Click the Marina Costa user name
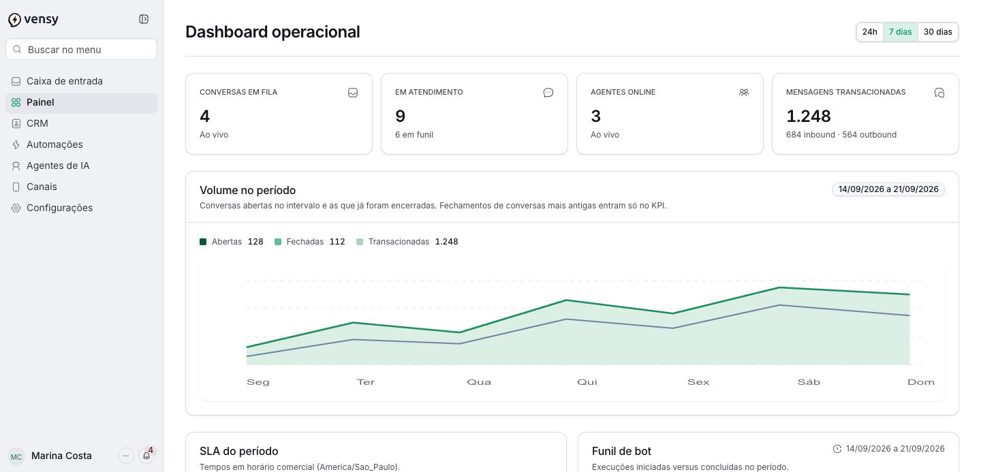 point(61,456)
